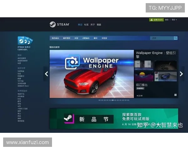This screenshot has width=188, height=150.
Task: Open the 实验室 labs tab
Action: [104, 38]
